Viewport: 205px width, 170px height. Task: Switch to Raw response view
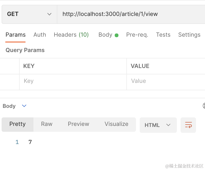[47, 124]
